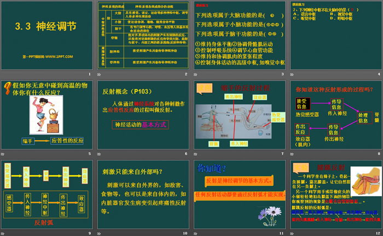Viewport: 383px width, 236px height.
Task: Select slide 12 膝跳反射
Action: point(336,194)
